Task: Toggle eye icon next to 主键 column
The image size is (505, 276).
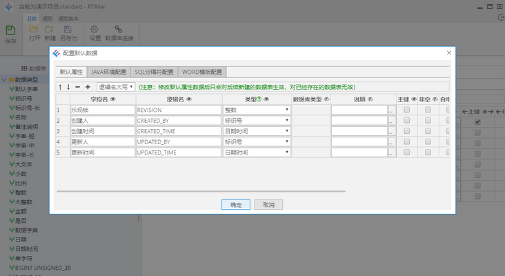Action: pos(414,99)
